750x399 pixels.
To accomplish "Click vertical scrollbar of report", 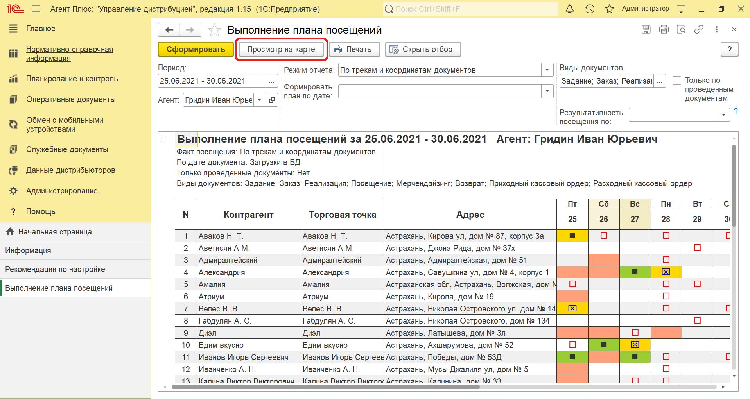I will pos(734,186).
